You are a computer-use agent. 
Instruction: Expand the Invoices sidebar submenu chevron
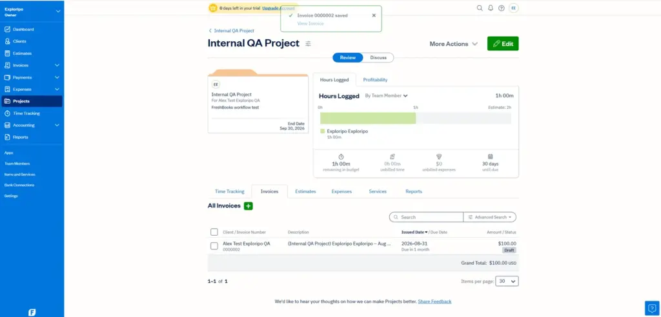click(57, 65)
